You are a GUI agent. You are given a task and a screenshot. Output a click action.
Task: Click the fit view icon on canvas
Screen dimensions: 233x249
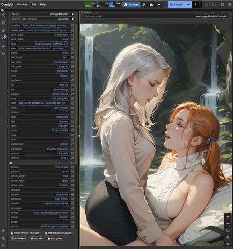tap(228, 230)
